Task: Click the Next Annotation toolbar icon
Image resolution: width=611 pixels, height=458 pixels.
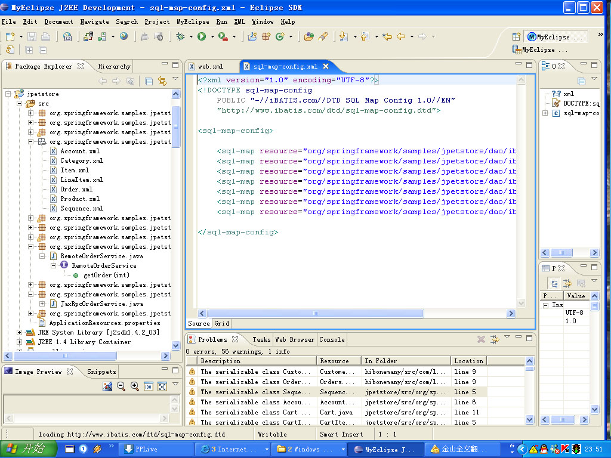Action: 343,36
